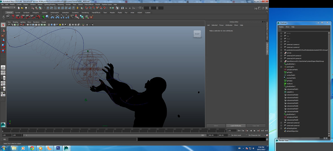333x151 pixels.
Task: Jump to the end of playback range
Action: click(266, 131)
